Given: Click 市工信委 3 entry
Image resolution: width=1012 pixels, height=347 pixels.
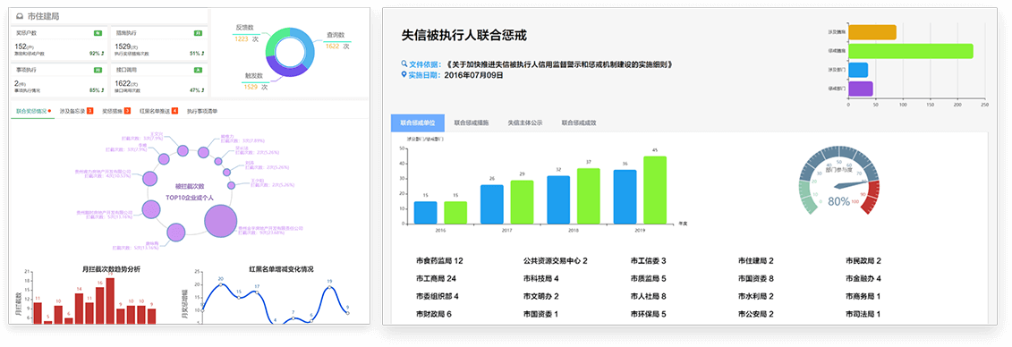Looking at the screenshot, I should point(648,261).
